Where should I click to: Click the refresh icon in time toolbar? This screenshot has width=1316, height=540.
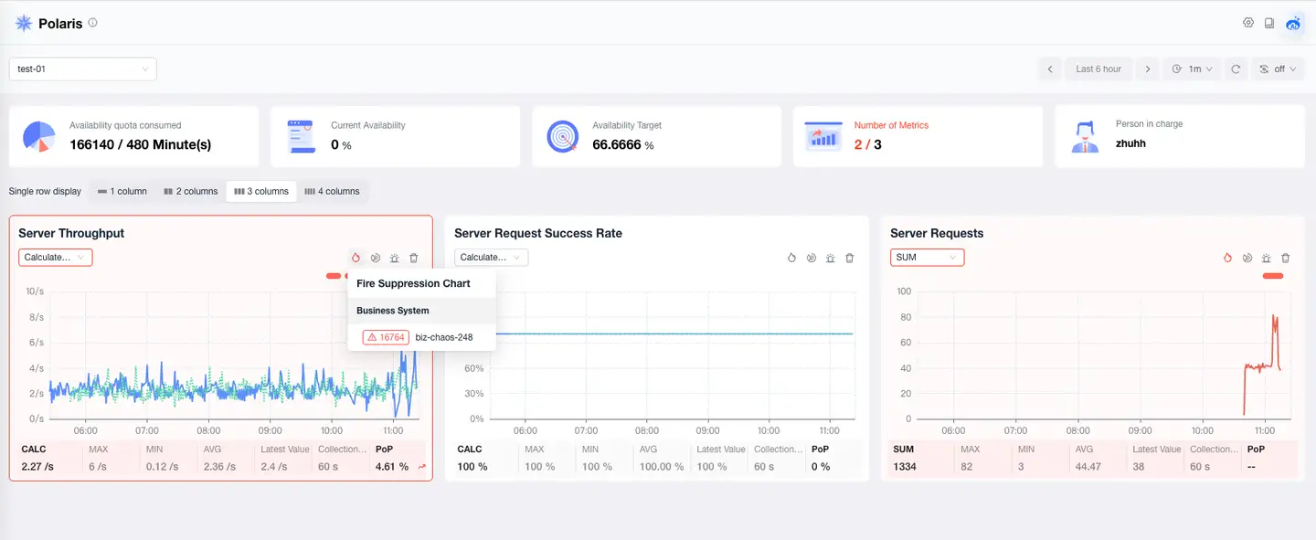1236,69
